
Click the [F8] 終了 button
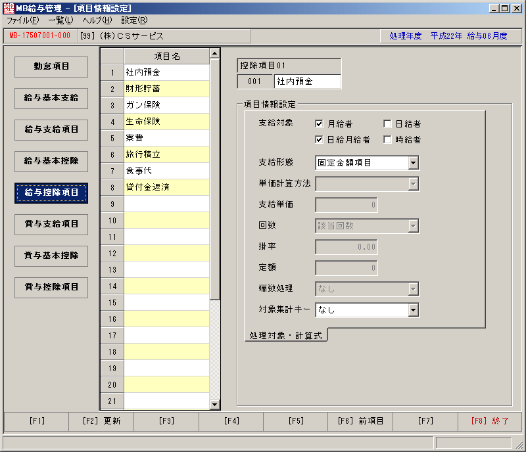click(x=490, y=421)
